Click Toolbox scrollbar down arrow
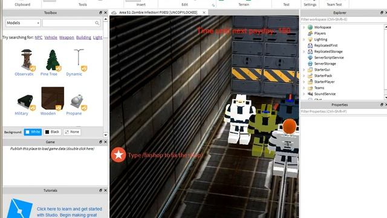 (x=106, y=135)
